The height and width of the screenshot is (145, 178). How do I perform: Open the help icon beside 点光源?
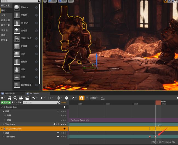click(36, 31)
